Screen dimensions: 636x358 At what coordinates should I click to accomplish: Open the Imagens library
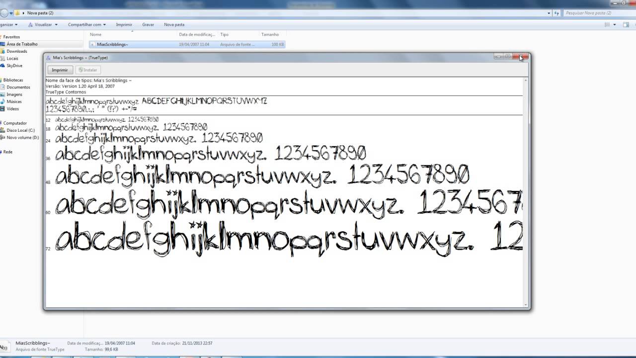(14, 94)
